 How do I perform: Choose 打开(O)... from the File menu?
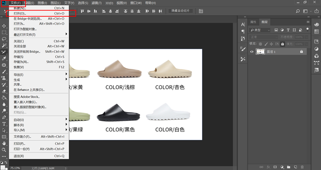(20, 13)
